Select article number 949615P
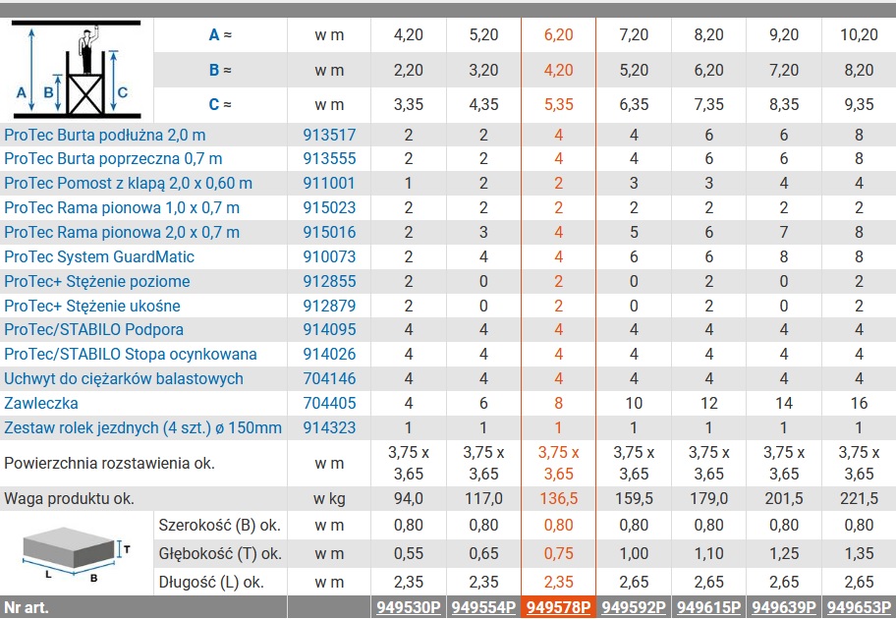 click(708, 607)
